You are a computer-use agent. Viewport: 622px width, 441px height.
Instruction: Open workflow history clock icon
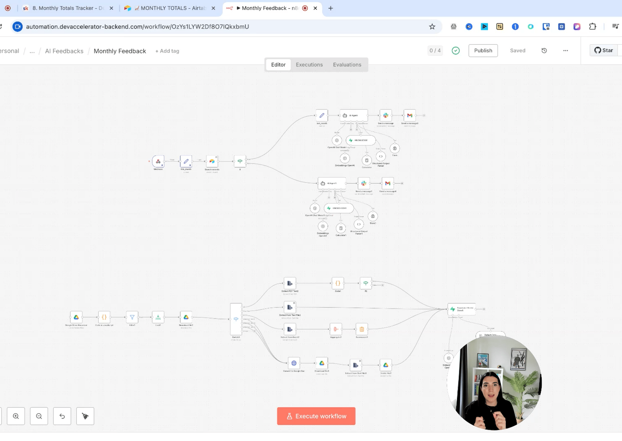click(544, 51)
